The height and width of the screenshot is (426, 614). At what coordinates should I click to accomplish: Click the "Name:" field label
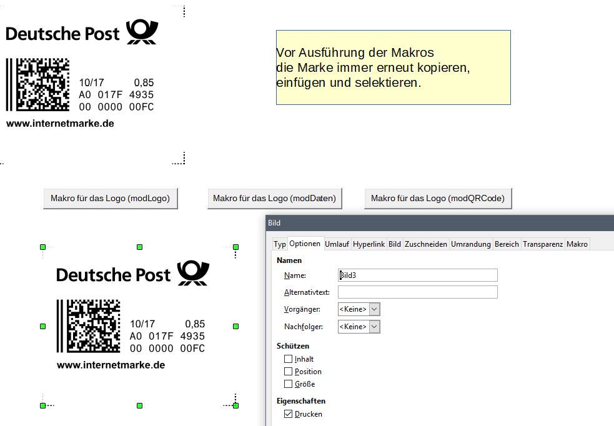tap(295, 275)
